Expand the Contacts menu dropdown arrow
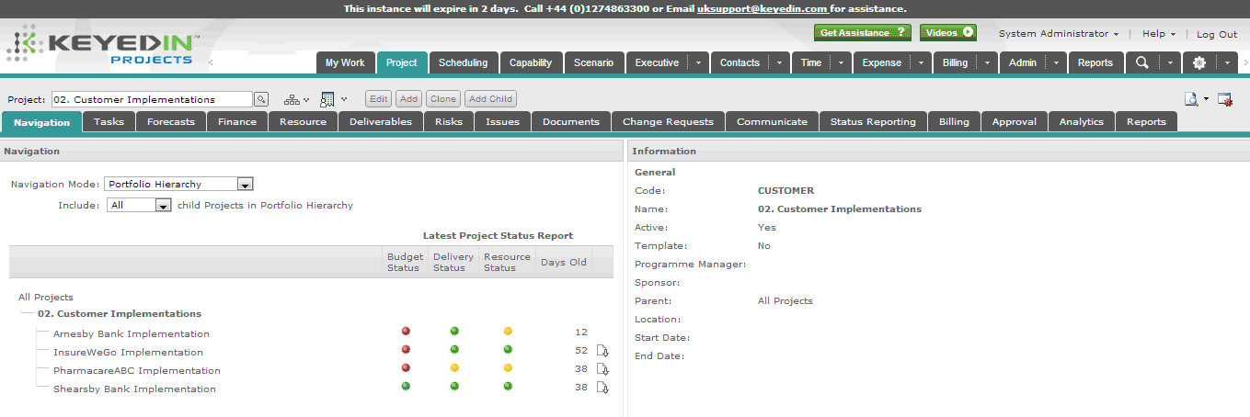1250x417 pixels. 779,62
